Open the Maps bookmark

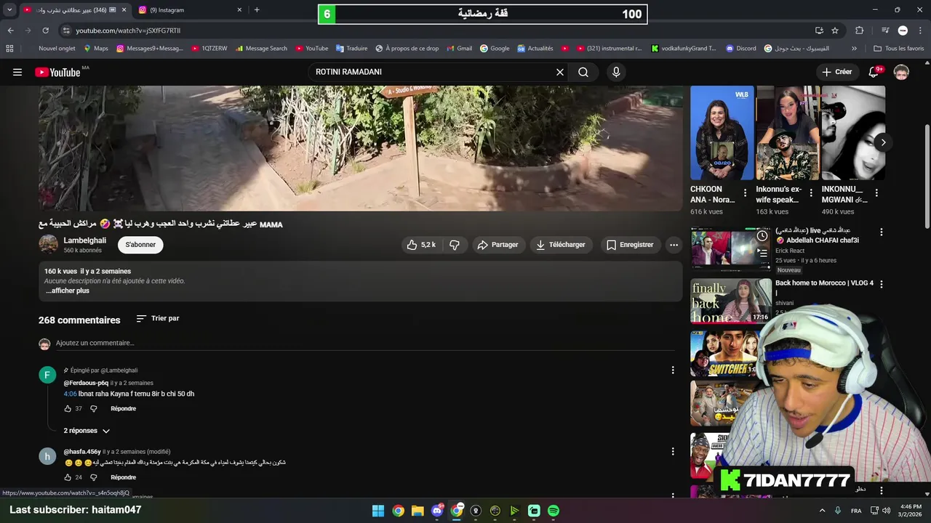(95, 49)
